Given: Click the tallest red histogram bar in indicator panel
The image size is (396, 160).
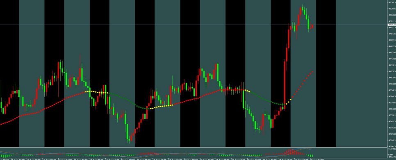Looking at the screenshot, I should point(291,152).
